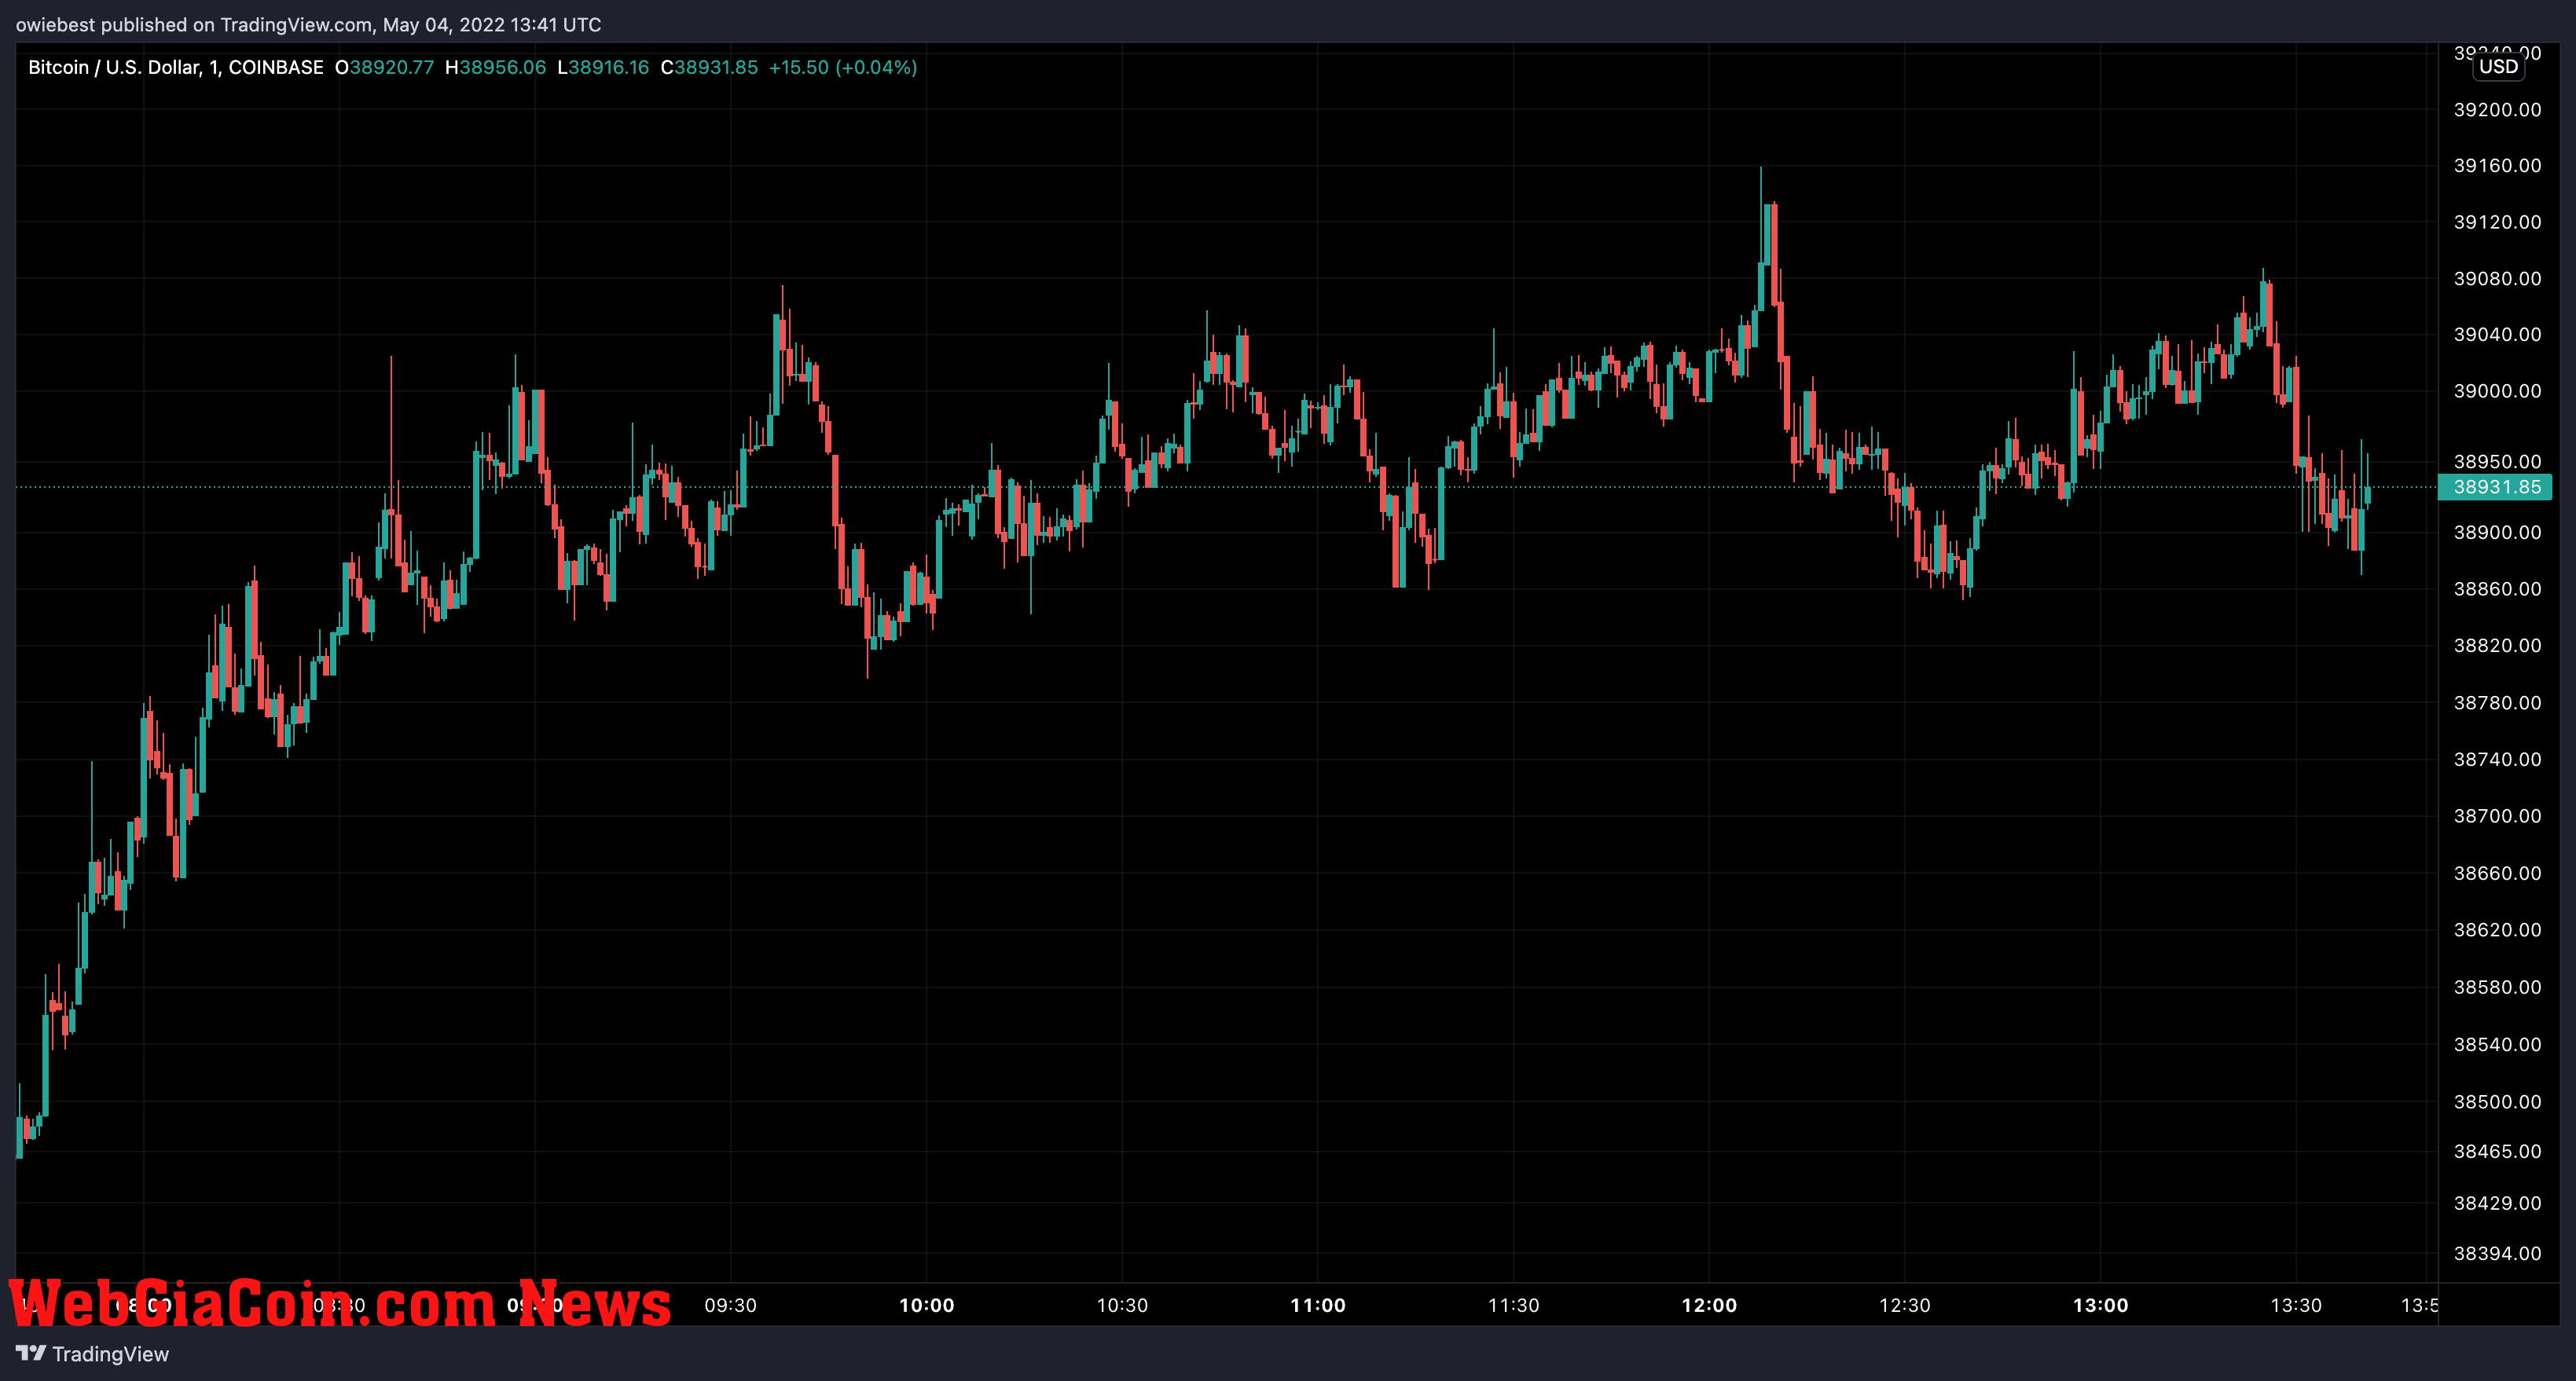
Task: Click the 39080.00 price axis label
Action: (x=2497, y=278)
